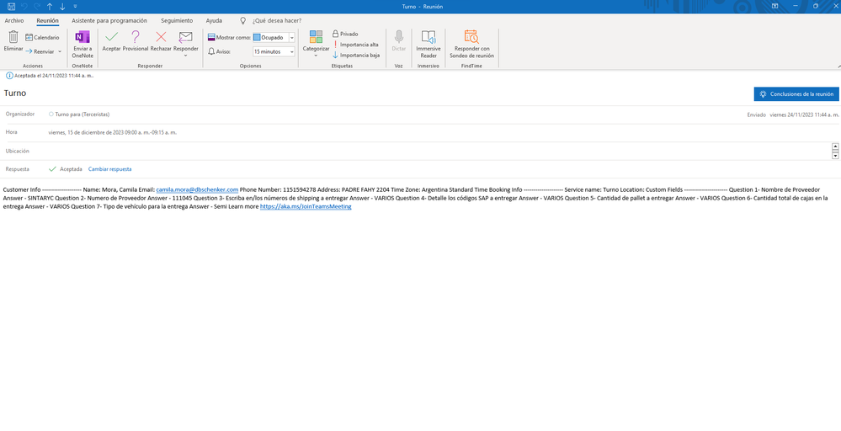Click Responder con Sondeo de reunión
Image resolution: width=841 pixels, height=431 pixels.
tap(471, 44)
